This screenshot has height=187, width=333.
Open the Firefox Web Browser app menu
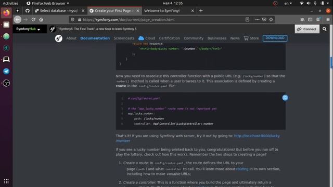click(x=48, y=3)
